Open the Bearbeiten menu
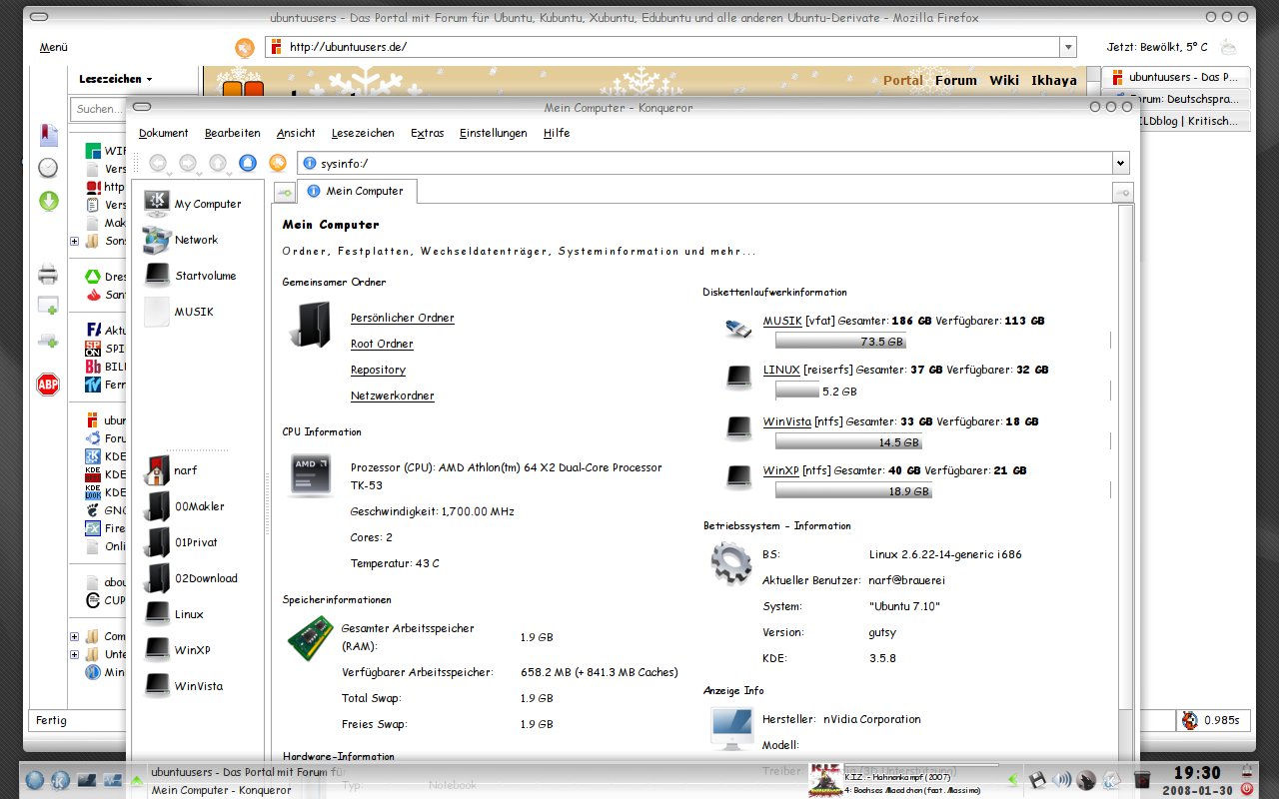 [x=233, y=133]
